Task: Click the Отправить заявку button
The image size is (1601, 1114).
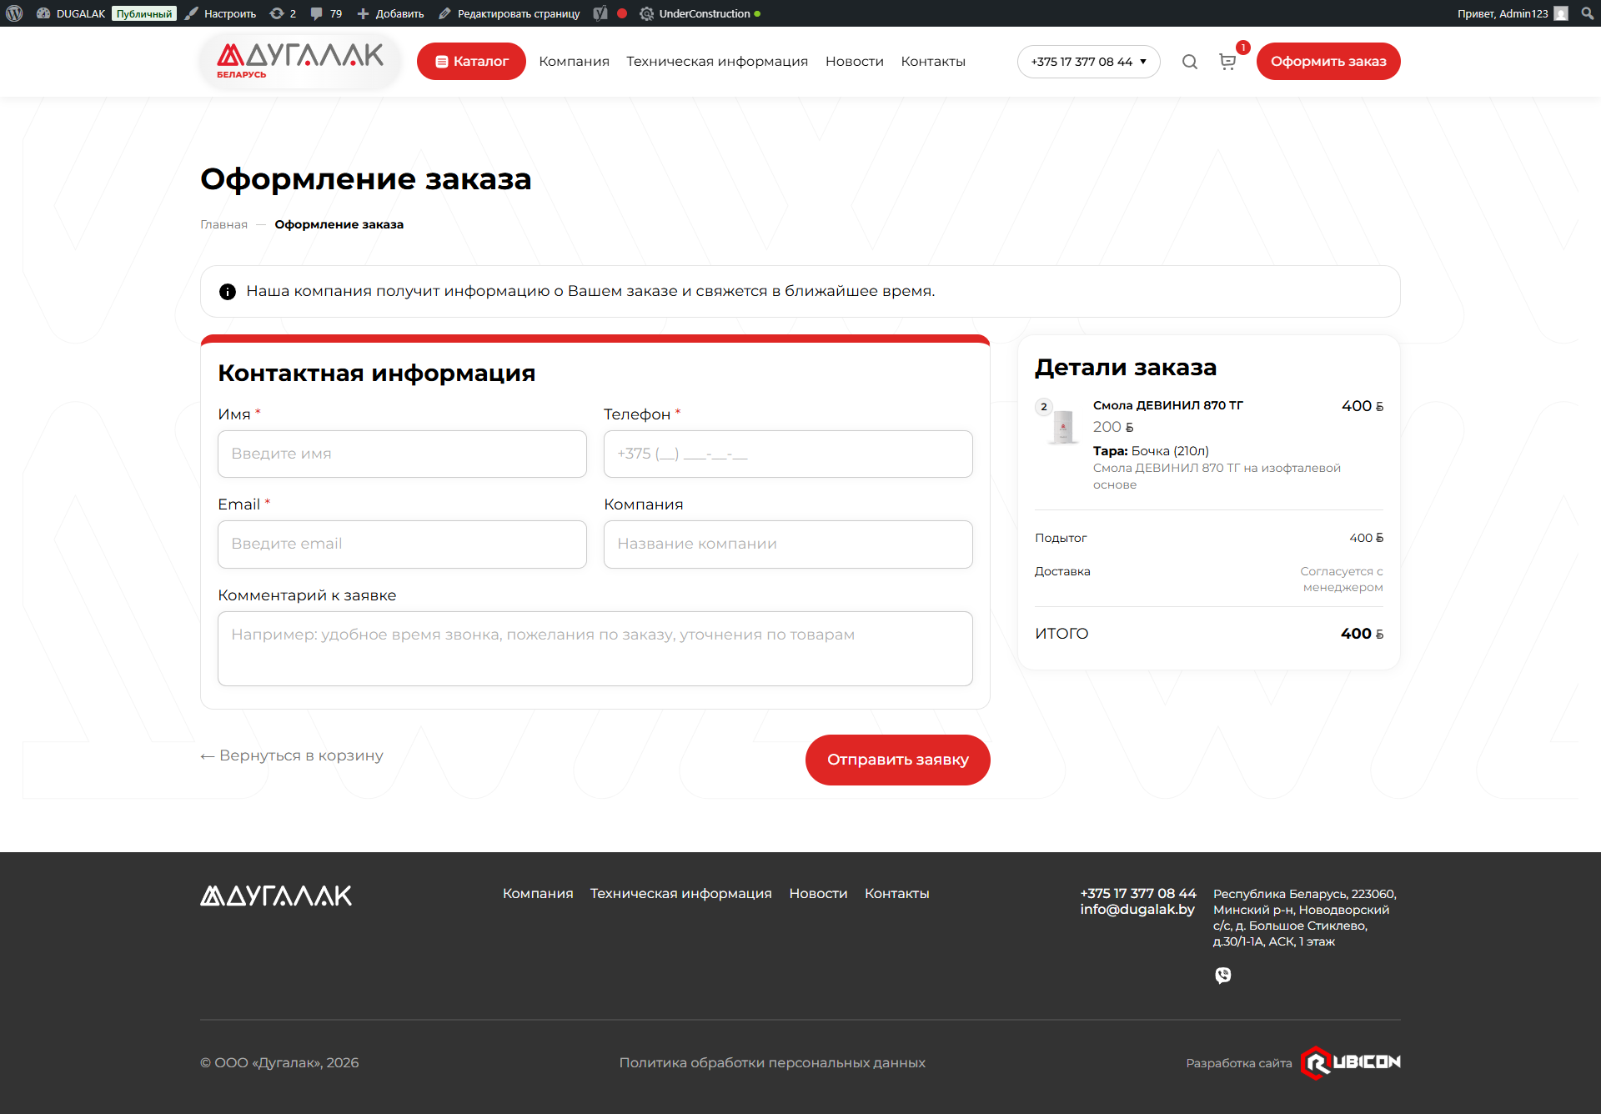Action: 897,760
